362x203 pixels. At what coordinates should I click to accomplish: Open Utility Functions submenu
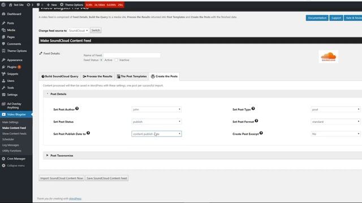click(x=11, y=151)
